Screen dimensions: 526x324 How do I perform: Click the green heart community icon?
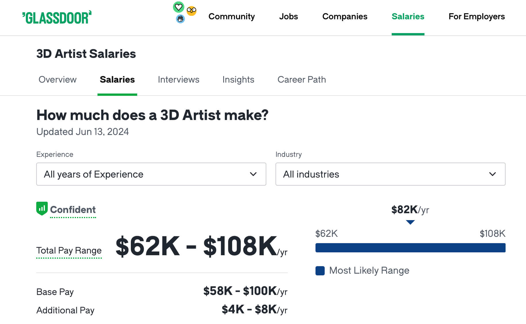tap(178, 7)
